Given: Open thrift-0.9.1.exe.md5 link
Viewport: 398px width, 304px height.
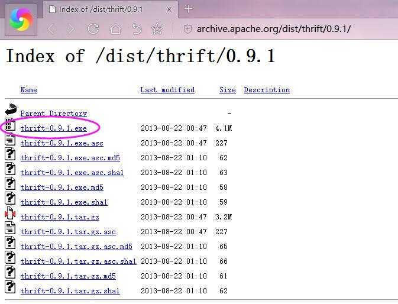Looking at the screenshot, I should [x=62, y=187].
